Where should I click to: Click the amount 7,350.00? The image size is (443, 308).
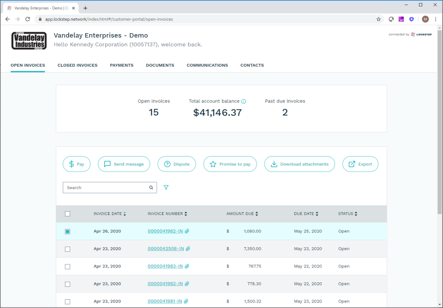click(x=252, y=249)
